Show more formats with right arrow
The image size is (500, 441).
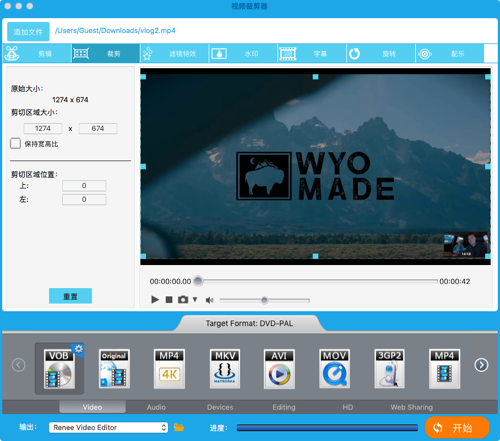481,365
